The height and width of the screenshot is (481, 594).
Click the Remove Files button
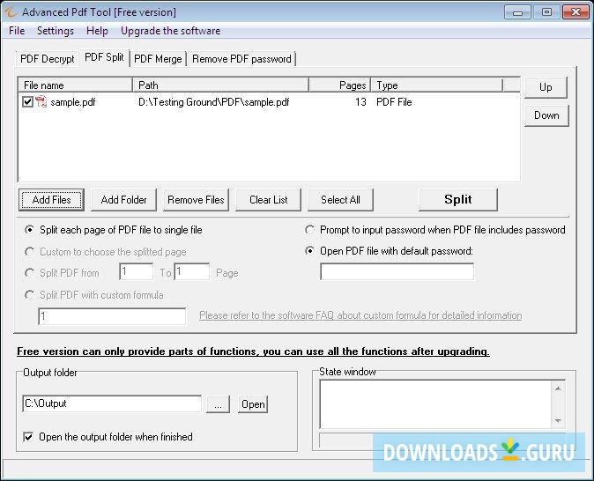[x=196, y=200]
